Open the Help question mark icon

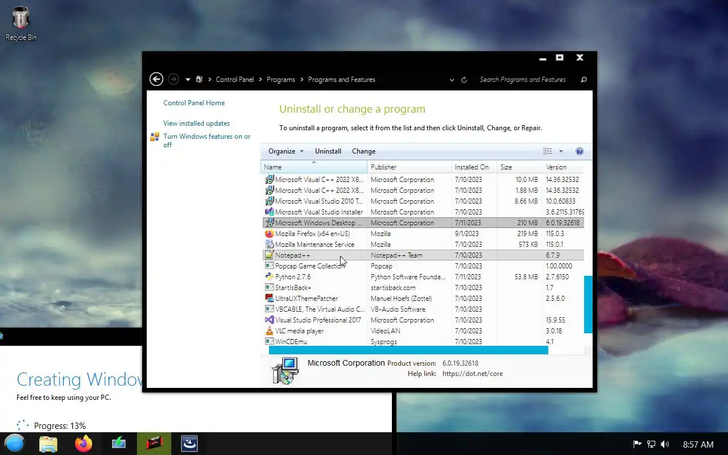pos(580,151)
